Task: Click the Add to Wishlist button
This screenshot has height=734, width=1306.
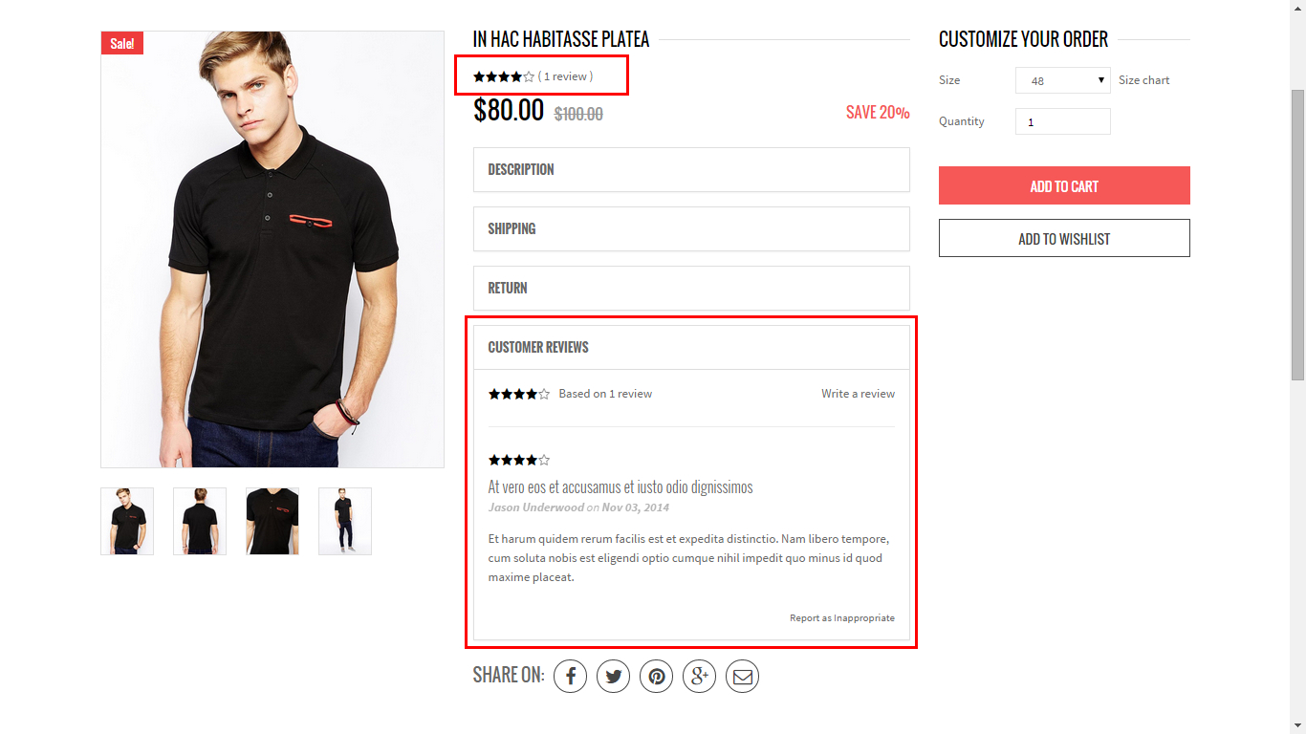Action: click(x=1064, y=238)
